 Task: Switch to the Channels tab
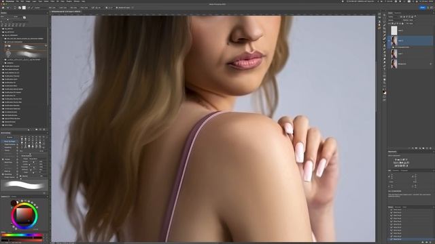pyautogui.click(x=398, y=13)
